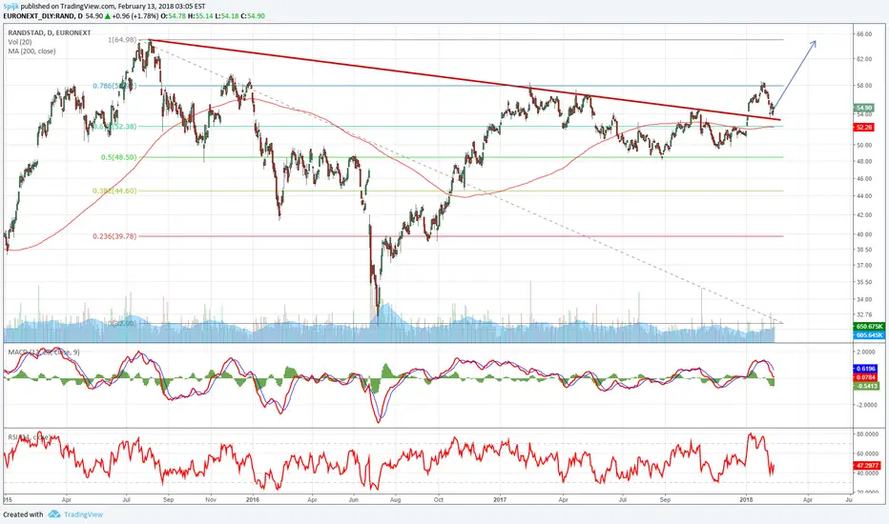
Task: Click 42.00 on the price axis
Action: [x=864, y=214]
